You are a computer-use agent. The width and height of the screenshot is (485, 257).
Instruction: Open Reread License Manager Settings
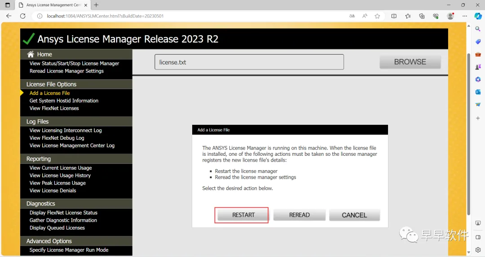[66, 71]
